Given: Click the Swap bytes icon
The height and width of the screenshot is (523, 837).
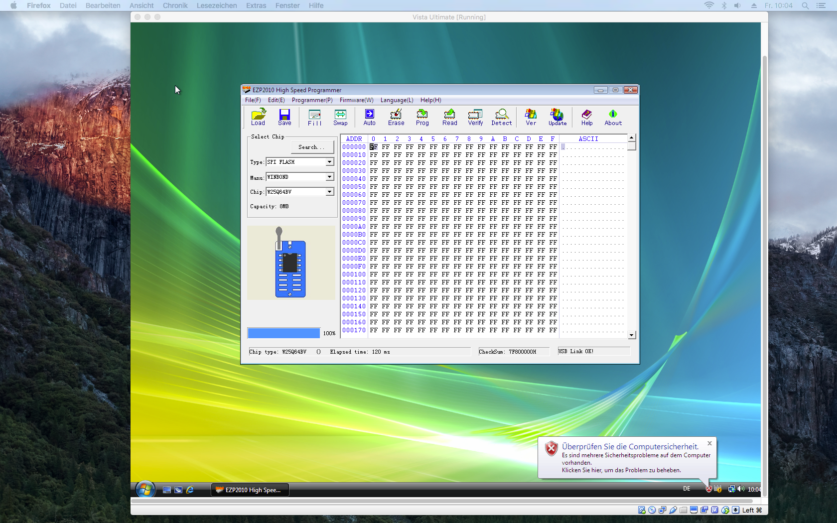Looking at the screenshot, I should click(340, 117).
